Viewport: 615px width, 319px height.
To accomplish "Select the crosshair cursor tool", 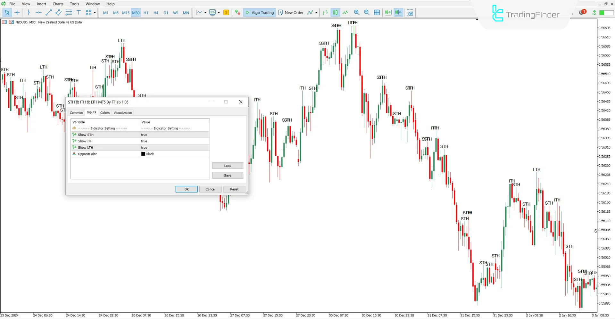I will [17, 12].
